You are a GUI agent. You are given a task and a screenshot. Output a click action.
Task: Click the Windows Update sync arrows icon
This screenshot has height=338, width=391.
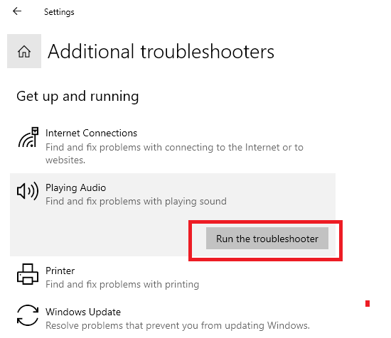[28, 315]
